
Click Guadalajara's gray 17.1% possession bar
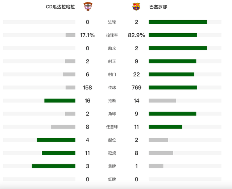70,35
